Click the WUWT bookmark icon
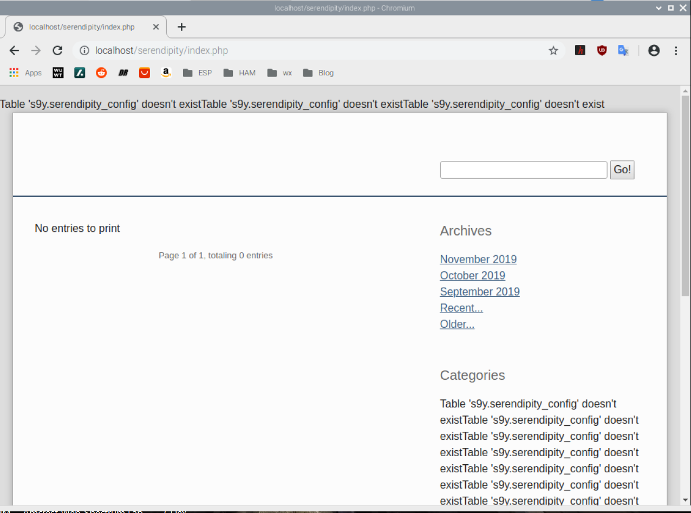This screenshot has width=691, height=513. [58, 73]
